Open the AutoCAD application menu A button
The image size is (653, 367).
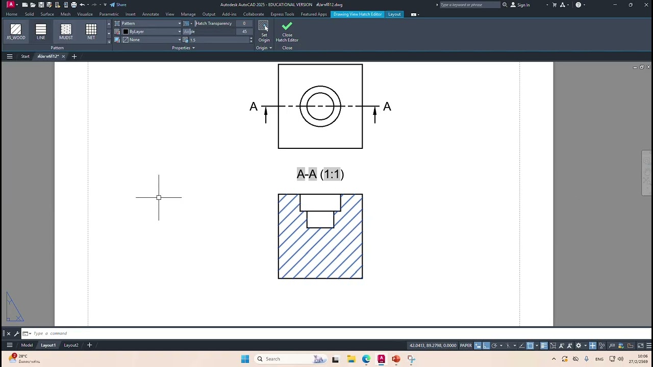[x=11, y=5]
